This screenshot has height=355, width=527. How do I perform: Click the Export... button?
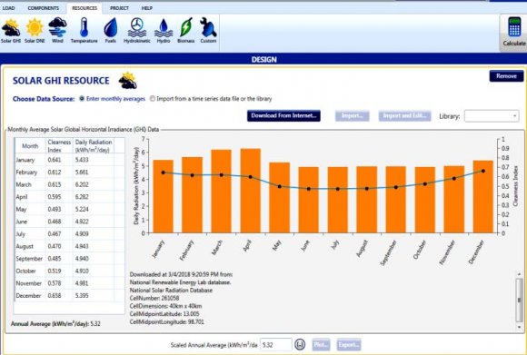pyautogui.click(x=349, y=345)
